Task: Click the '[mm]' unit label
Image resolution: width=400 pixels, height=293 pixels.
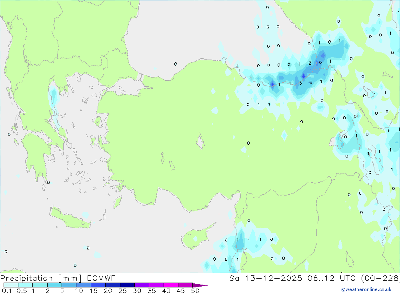Action: click(70, 278)
